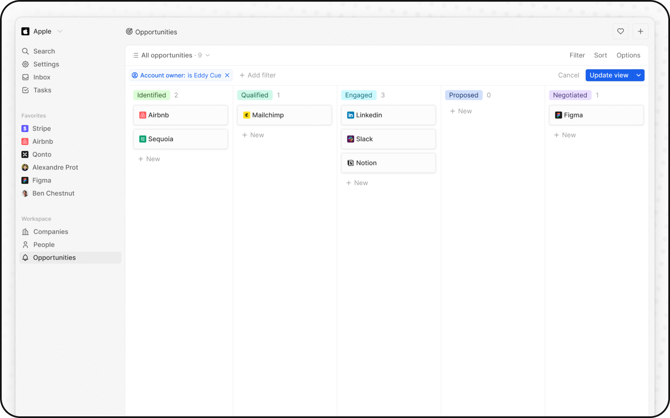670x418 pixels.
Task: Click the Update view button
Action: point(608,75)
